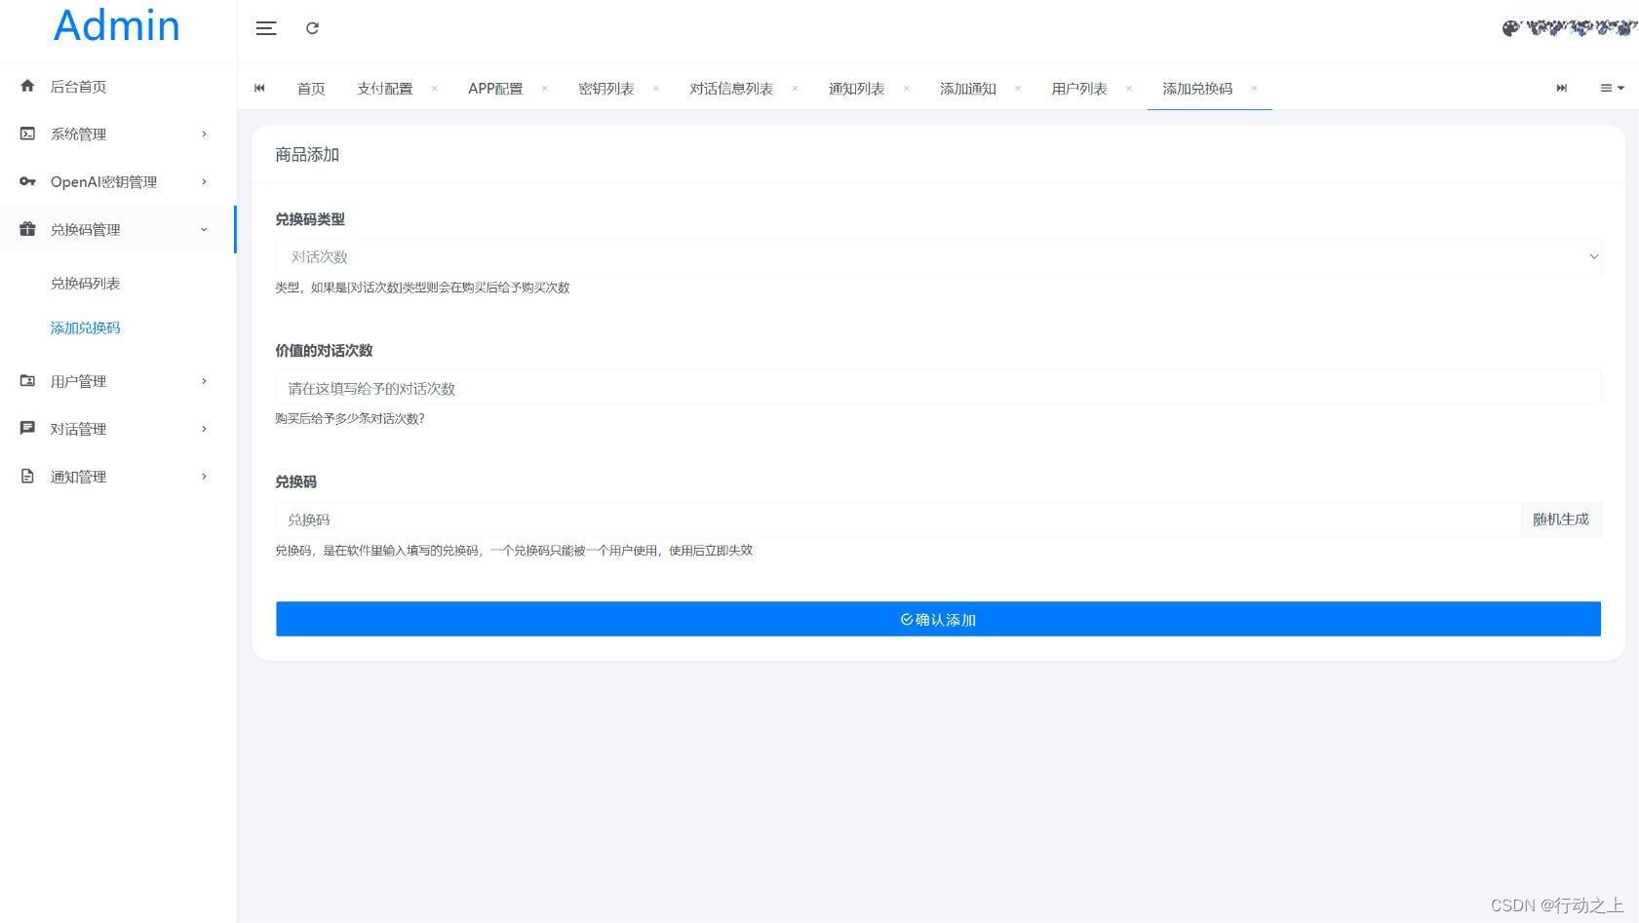Click the Admin logo text
Image resolution: width=1639 pixels, height=923 pixels.
117,24
